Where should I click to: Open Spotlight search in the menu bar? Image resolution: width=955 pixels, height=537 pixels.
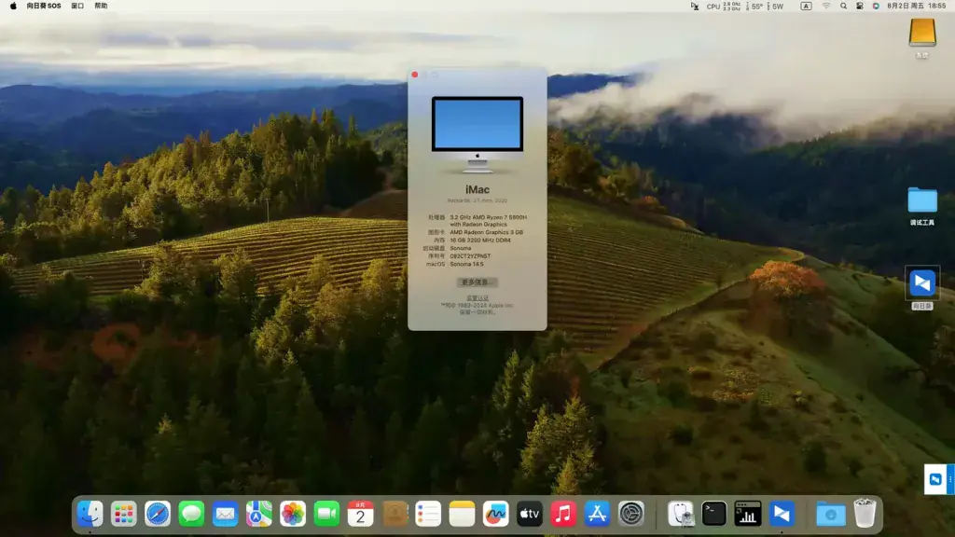(843, 7)
